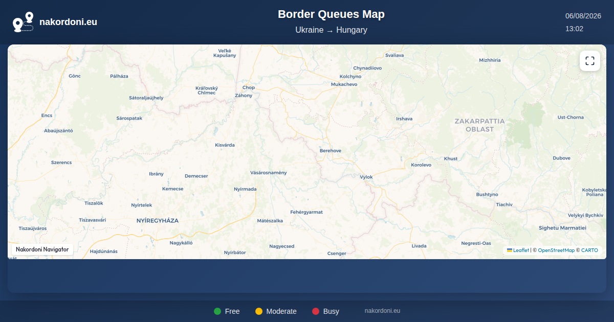Click the Nakordoni Navigator label

pyautogui.click(x=42, y=249)
